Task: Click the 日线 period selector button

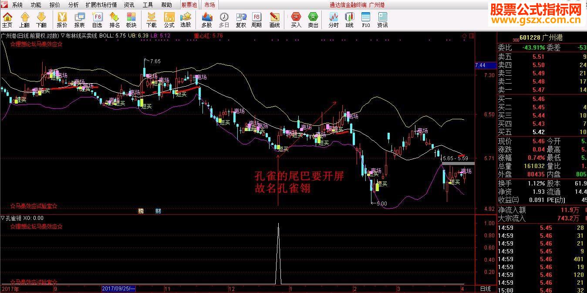Action: coord(485,289)
